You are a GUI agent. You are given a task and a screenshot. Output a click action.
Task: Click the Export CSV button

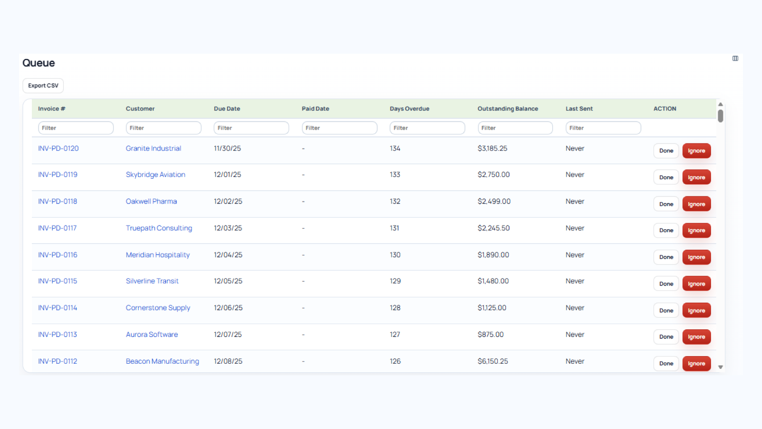pos(43,86)
